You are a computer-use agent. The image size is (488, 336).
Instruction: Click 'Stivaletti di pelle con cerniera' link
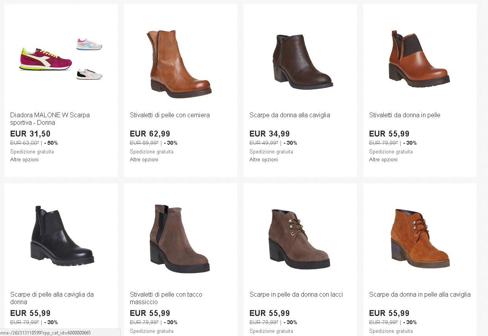[x=170, y=115]
